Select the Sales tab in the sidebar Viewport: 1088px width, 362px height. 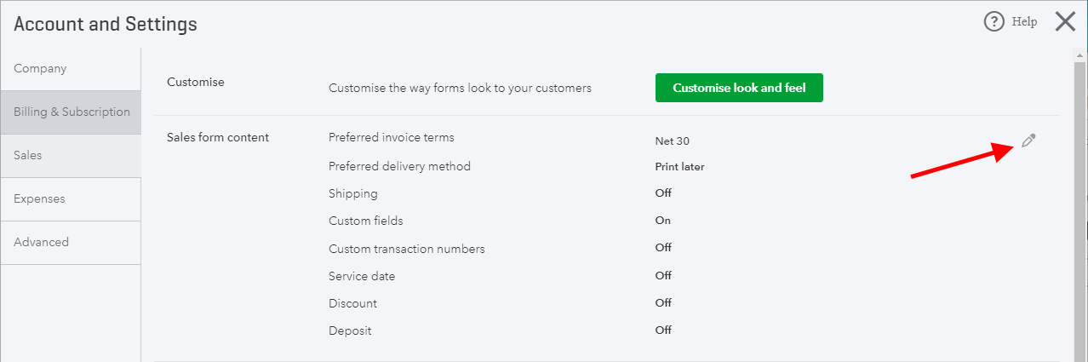(x=71, y=156)
